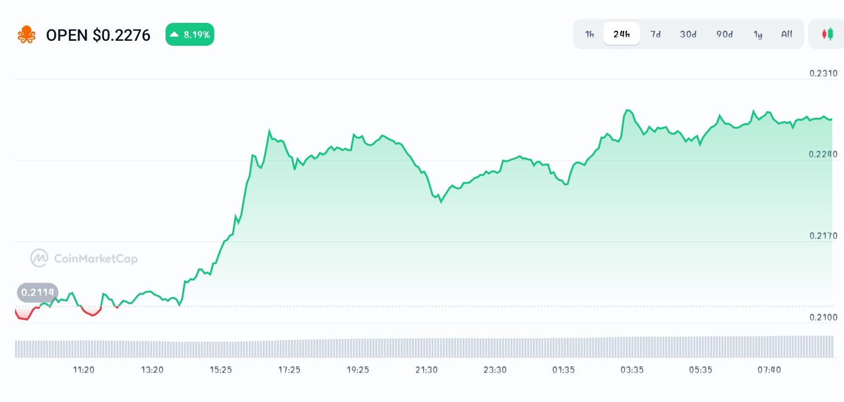Click the 21:30 time axis label
This screenshot has height=402, width=844.
click(426, 370)
